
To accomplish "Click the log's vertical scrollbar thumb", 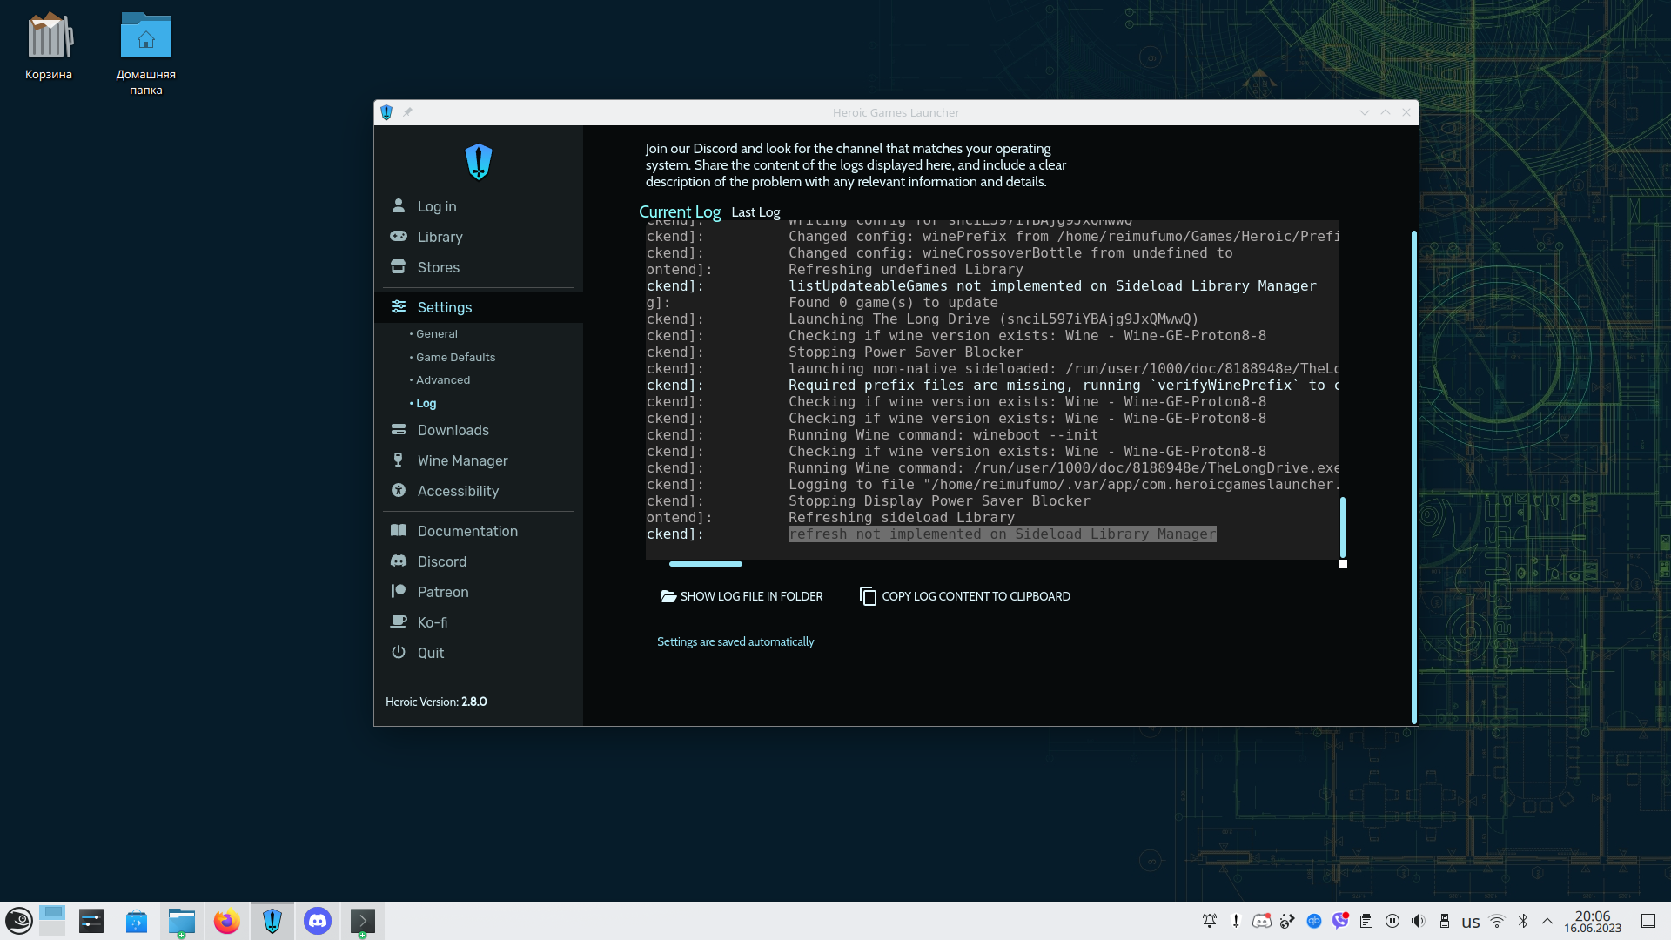I will point(1342,527).
